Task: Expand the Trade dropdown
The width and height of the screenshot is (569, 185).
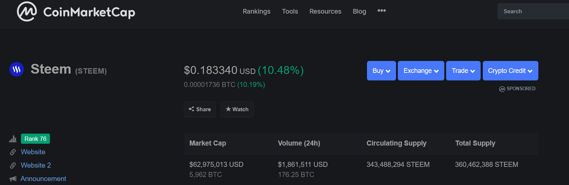Action: pyautogui.click(x=463, y=71)
